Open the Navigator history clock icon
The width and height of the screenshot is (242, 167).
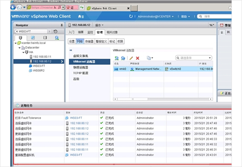(55, 31)
